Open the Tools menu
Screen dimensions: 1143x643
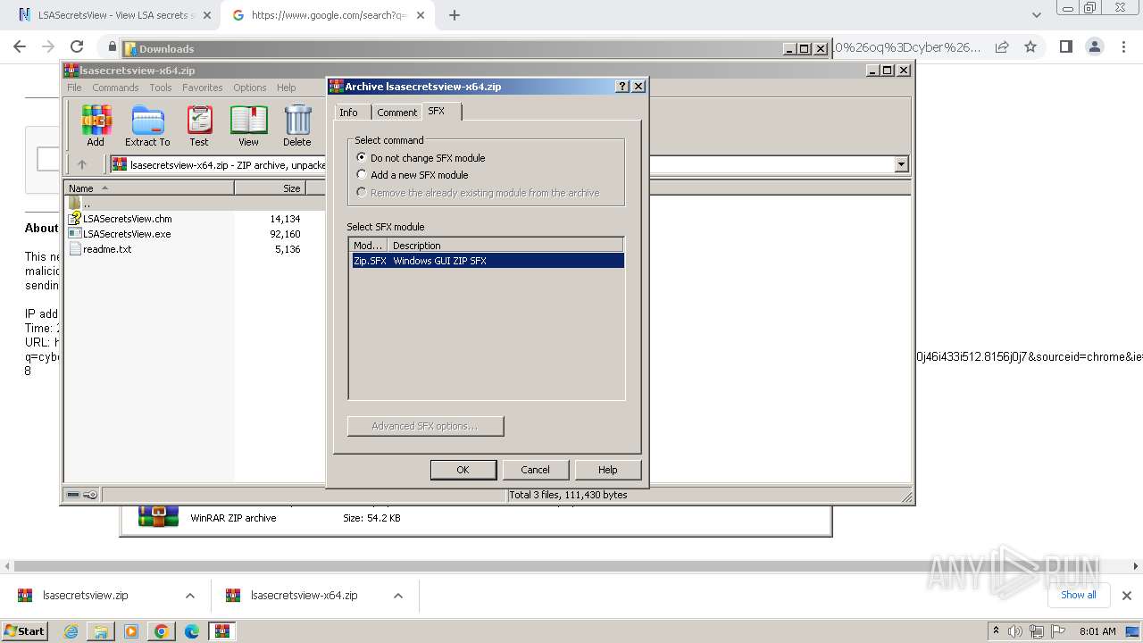(161, 88)
